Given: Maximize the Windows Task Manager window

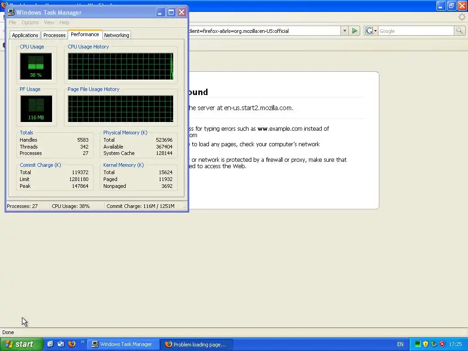Looking at the screenshot, I should tap(171, 12).
